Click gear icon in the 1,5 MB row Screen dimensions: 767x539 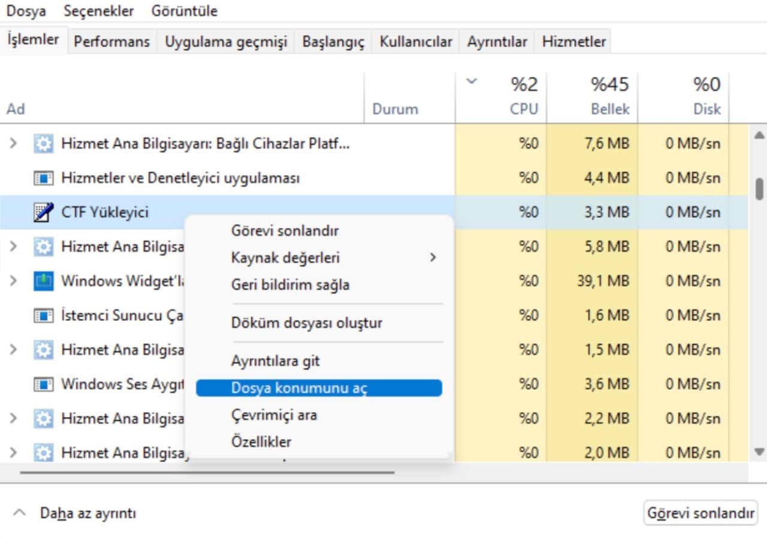coord(43,350)
